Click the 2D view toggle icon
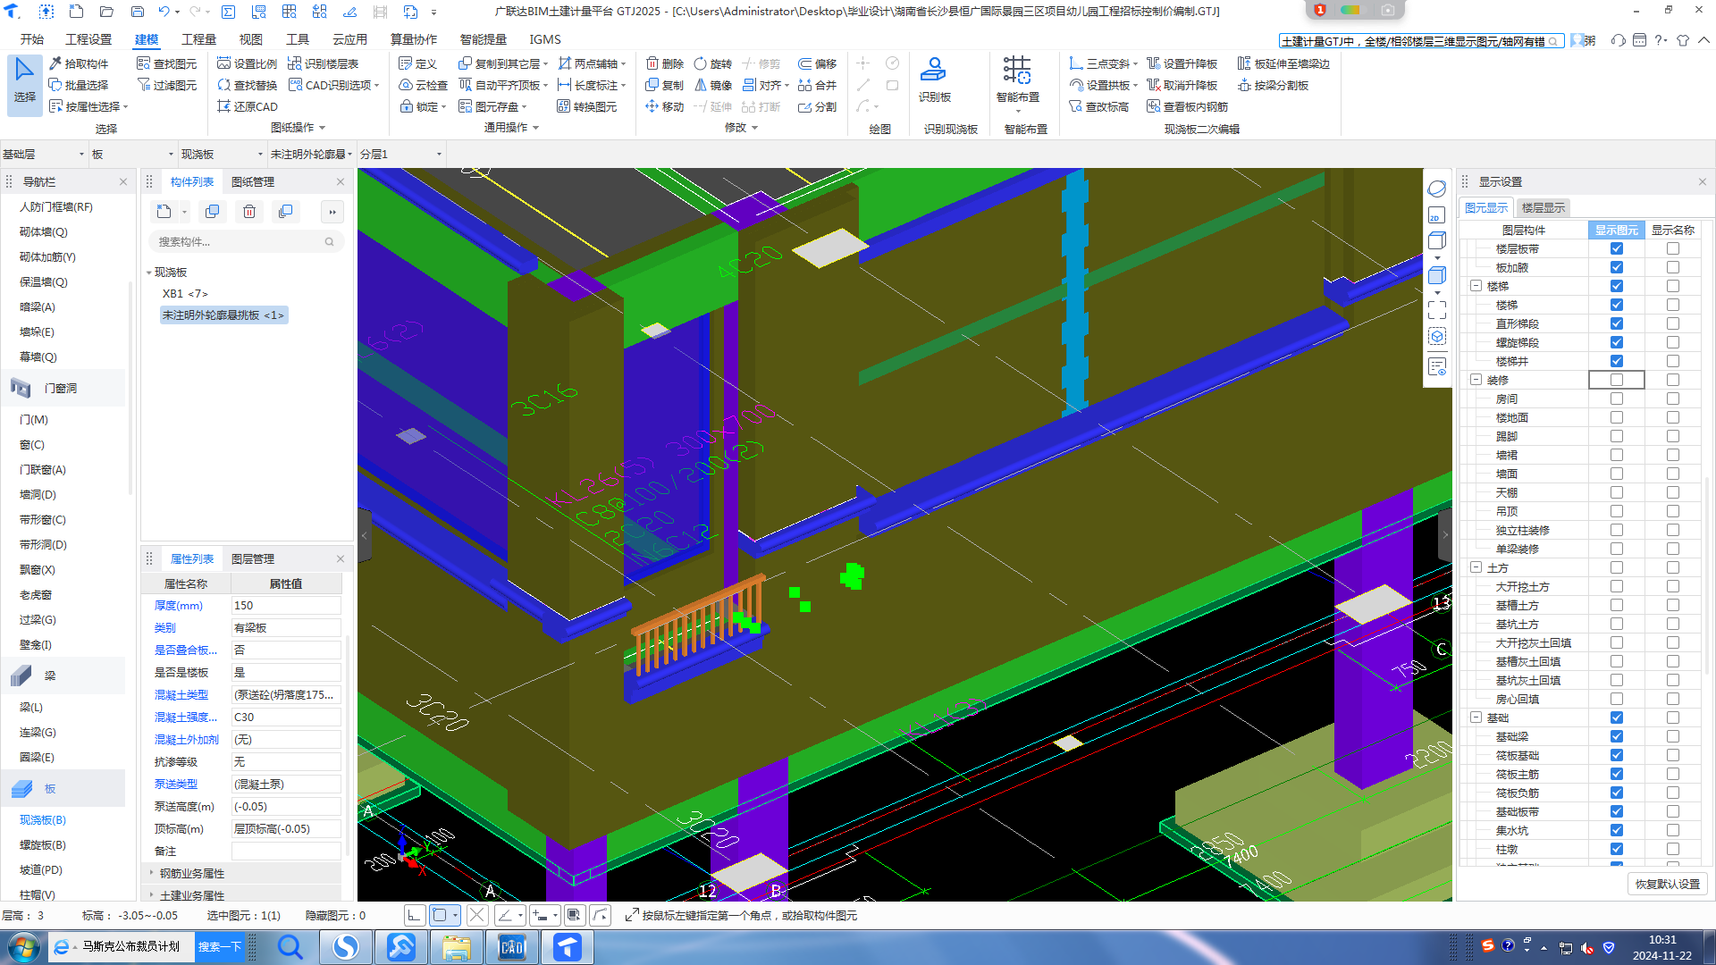This screenshot has width=1716, height=965. pos(1436,215)
